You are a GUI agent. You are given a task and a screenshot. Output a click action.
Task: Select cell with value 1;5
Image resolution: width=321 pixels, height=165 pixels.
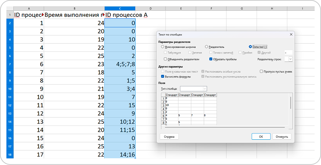pos(120,80)
